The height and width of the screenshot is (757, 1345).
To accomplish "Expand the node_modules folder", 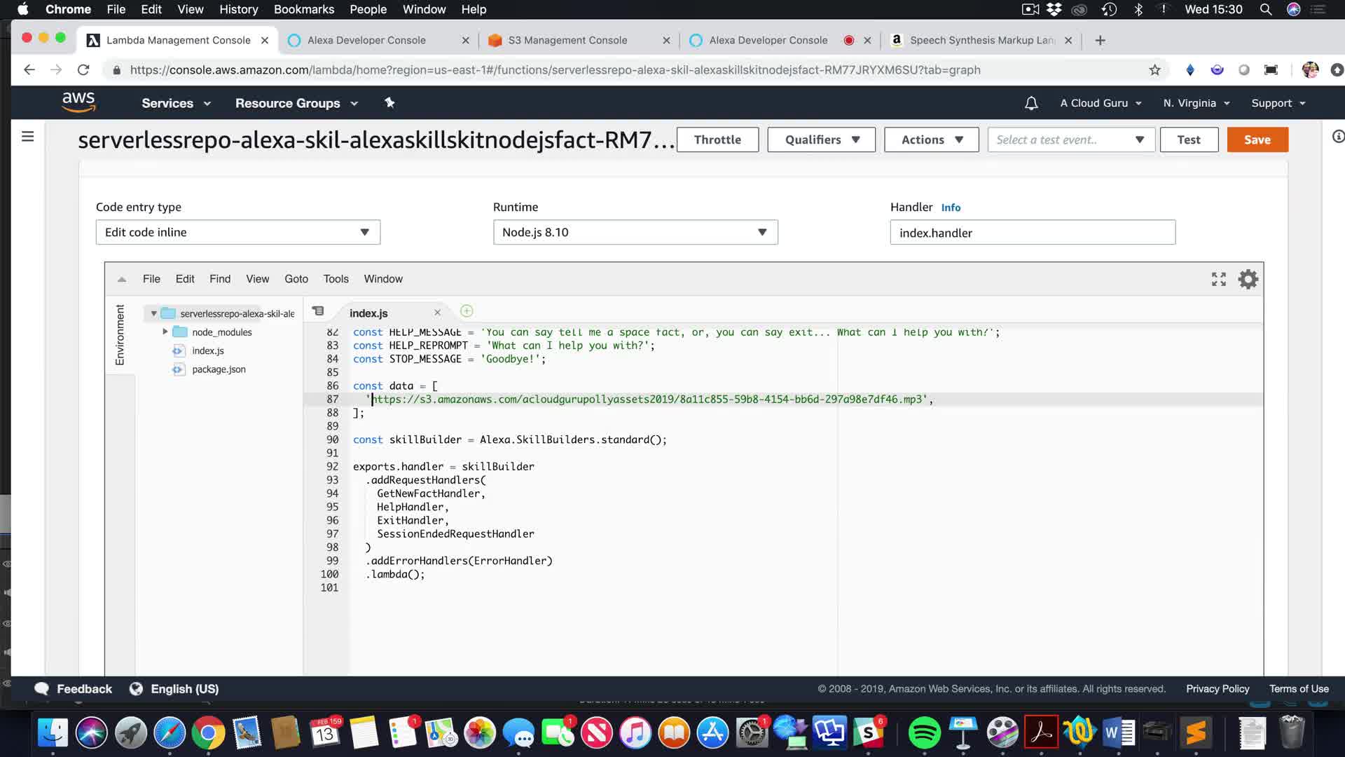I will tap(165, 332).
